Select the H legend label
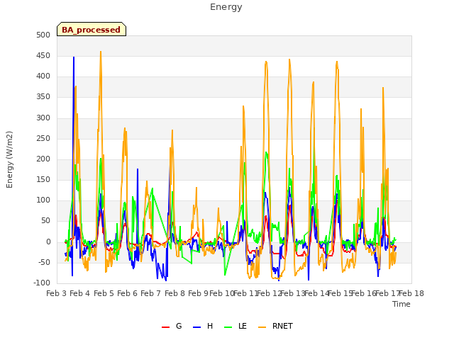 tap(210, 326)
